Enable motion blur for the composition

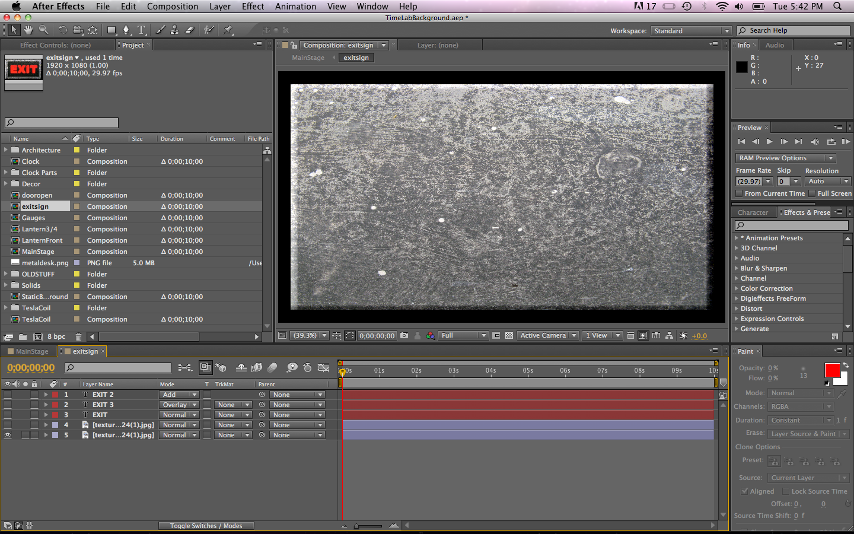[x=272, y=368]
